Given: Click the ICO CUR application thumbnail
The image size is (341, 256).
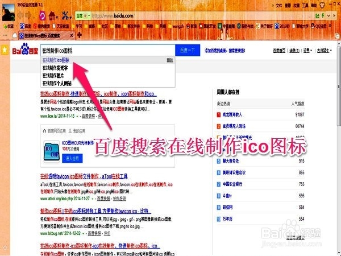Looking at the screenshot, I should (52, 151).
